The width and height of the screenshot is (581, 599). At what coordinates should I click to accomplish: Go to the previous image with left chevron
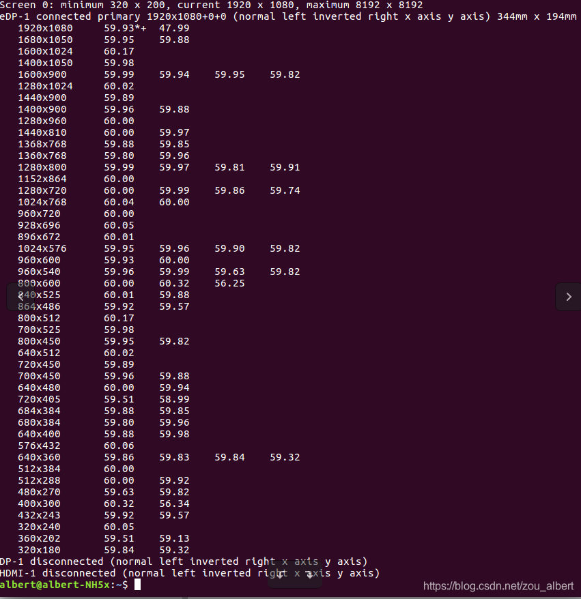point(20,297)
